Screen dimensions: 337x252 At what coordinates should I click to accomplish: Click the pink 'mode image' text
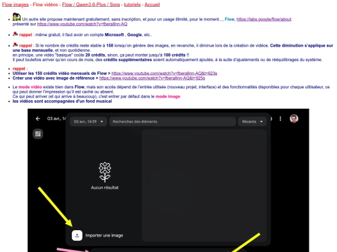(x=168, y=96)
